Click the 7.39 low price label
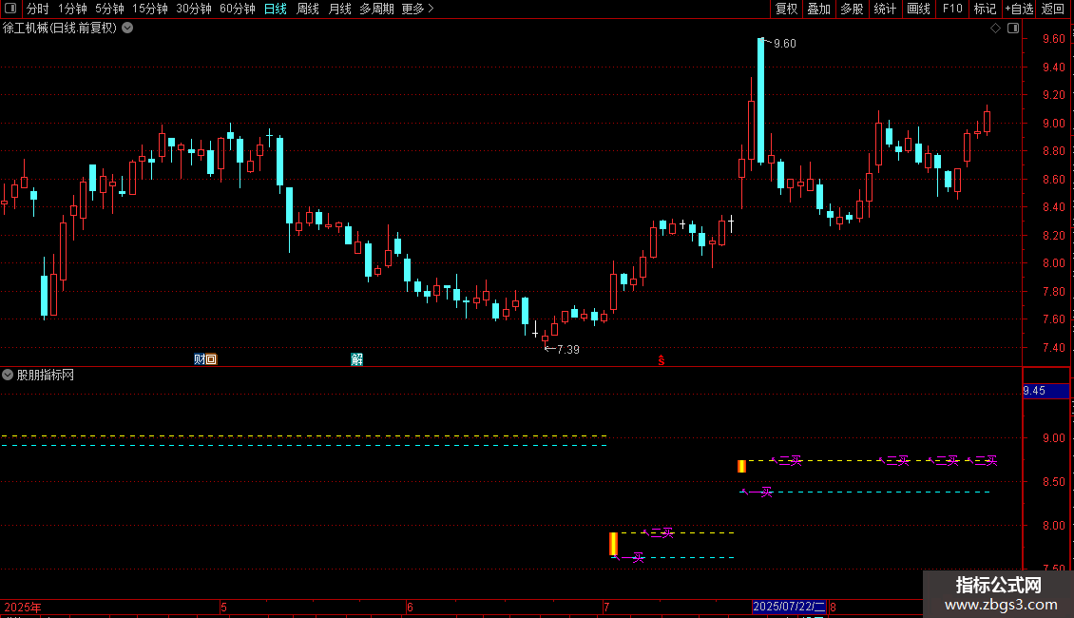This screenshot has height=618, width=1074. point(567,350)
